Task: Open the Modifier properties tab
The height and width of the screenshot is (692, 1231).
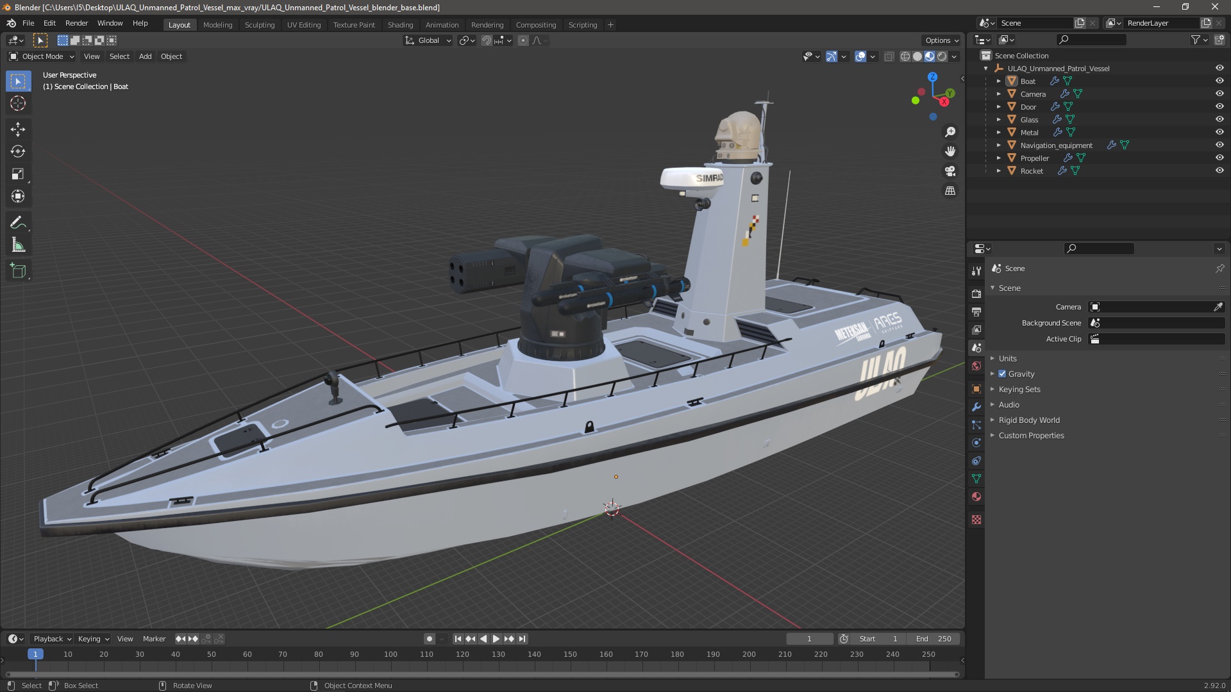Action: click(976, 407)
